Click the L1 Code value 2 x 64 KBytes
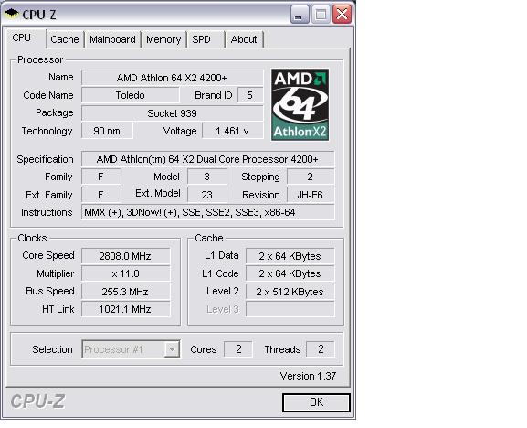This screenshot has width=527, height=428. click(x=290, y=273)
